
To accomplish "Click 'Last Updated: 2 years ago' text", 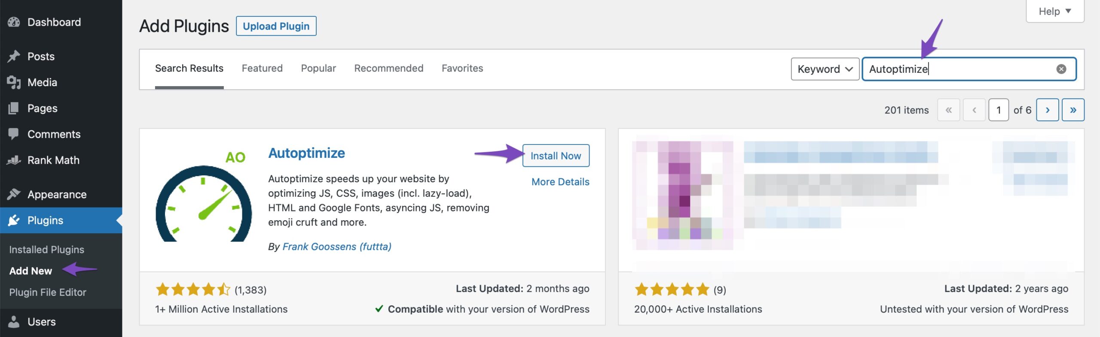I will pyautogui.click(x=1006, y=289).
